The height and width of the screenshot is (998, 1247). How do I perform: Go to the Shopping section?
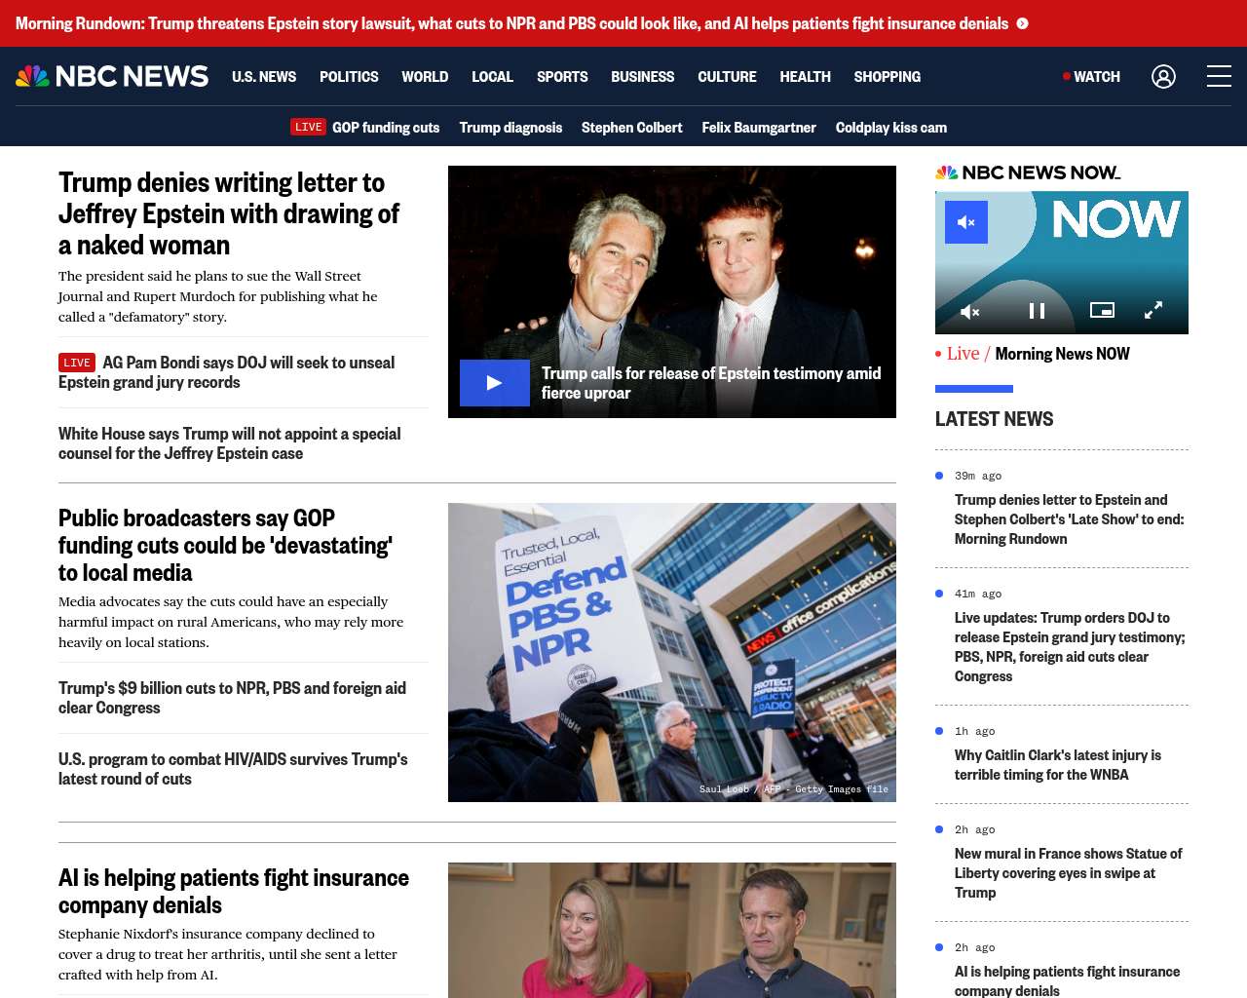(887, 76)
